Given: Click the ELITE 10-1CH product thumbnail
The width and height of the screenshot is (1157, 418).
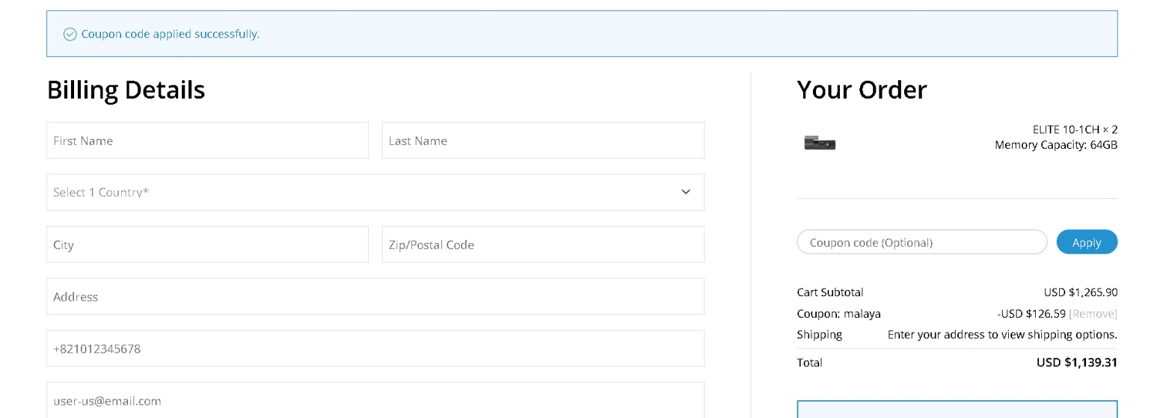Looking at the screenshot, I should (x=820, y=143).
